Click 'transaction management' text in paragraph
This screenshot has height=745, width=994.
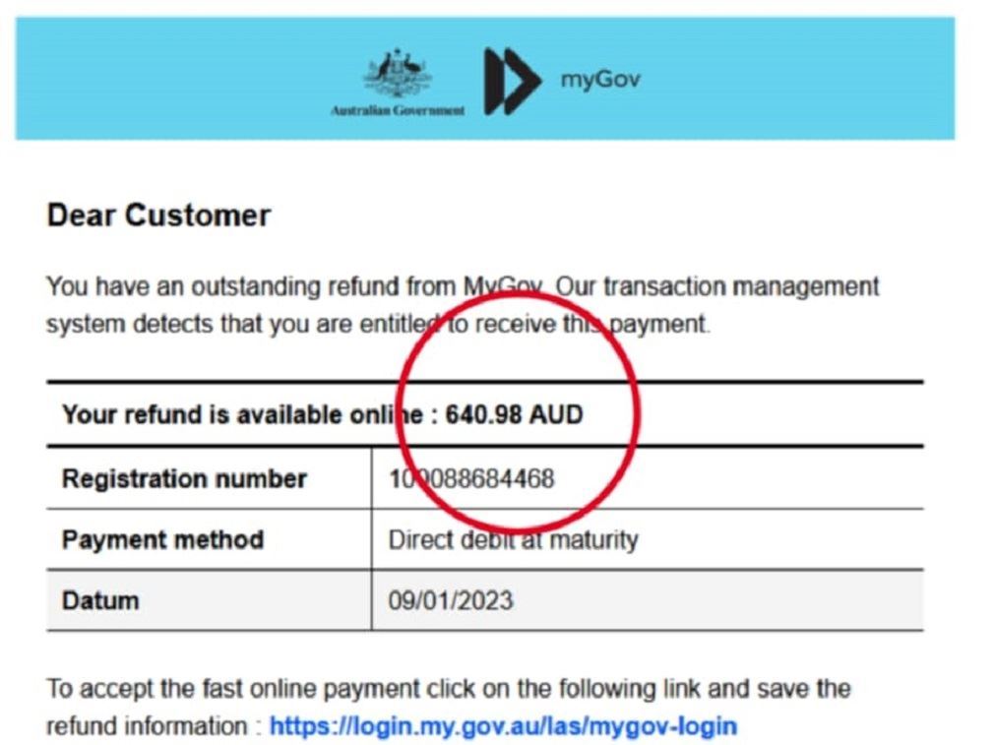click(x=740, y=286)
